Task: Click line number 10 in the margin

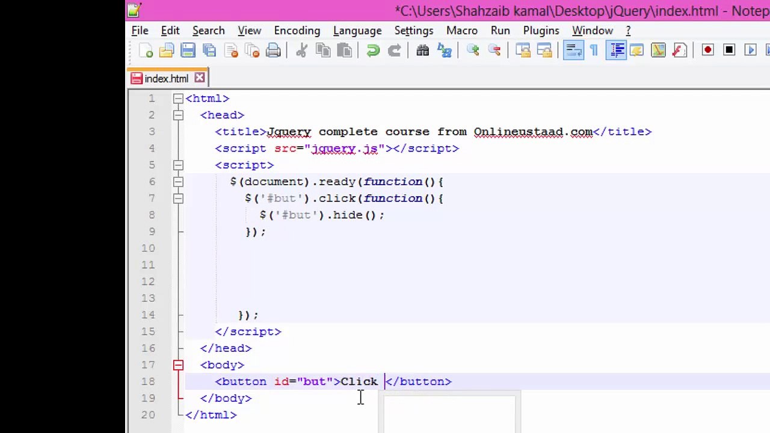Action: (148, 248)
